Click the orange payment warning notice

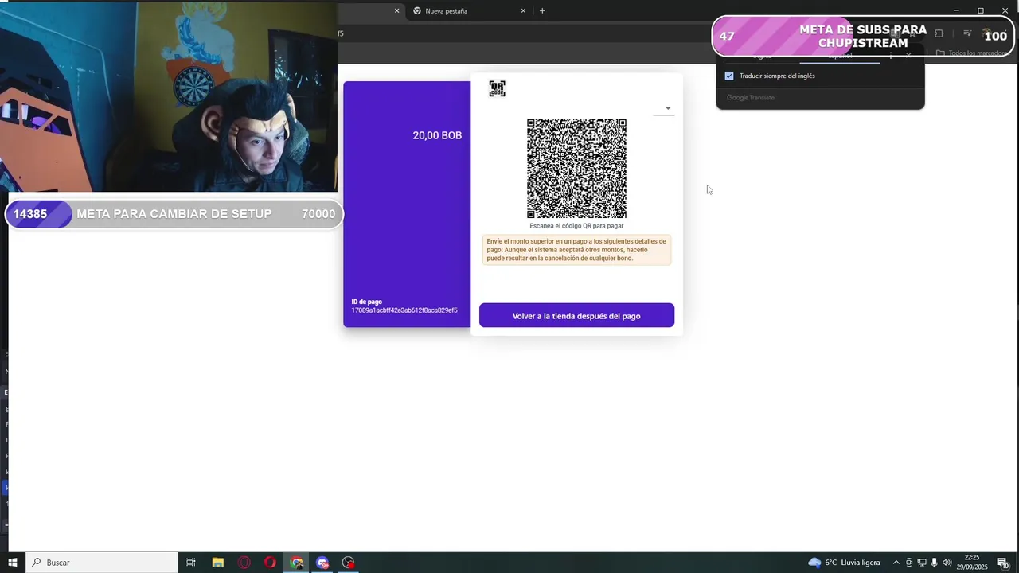tap(576, 250)
